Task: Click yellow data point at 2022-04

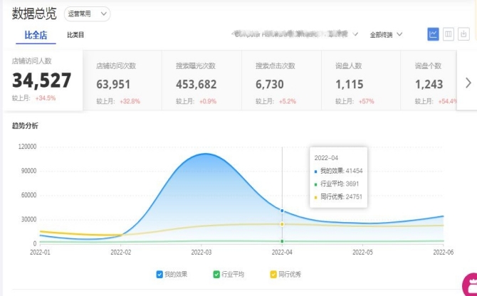Action: (x=283, y=224)
